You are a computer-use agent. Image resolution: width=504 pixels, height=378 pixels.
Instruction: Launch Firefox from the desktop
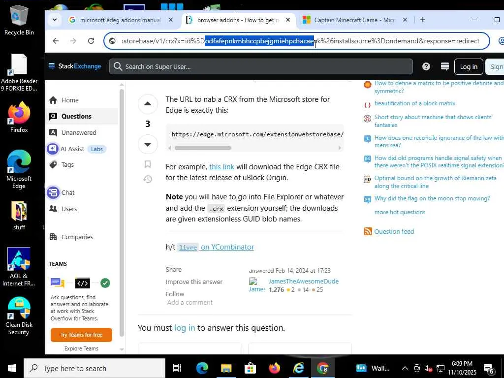click(19, 117)
